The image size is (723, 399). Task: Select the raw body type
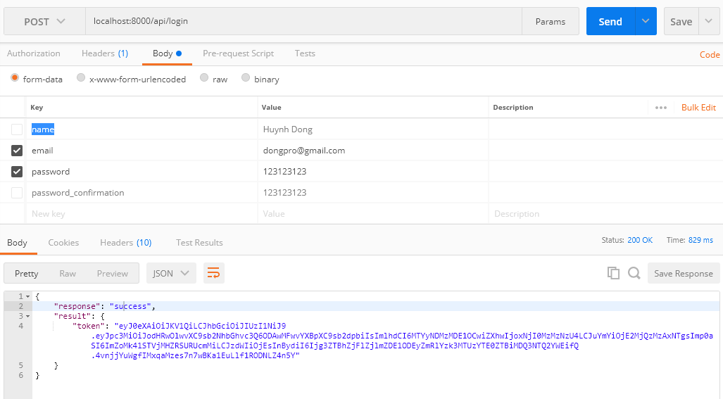pyautogui.click(x=203, y=78)
